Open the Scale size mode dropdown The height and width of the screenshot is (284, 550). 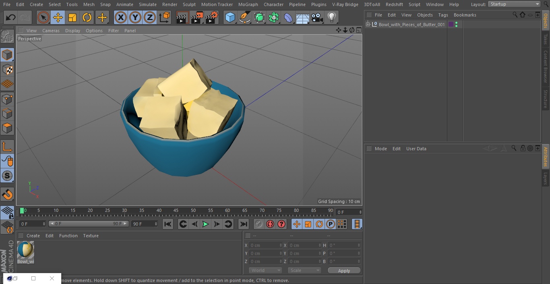304,270
